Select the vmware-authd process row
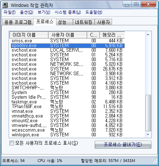Image resolution: width=159 pixels, height=166 pixels. tap(67, 125)
